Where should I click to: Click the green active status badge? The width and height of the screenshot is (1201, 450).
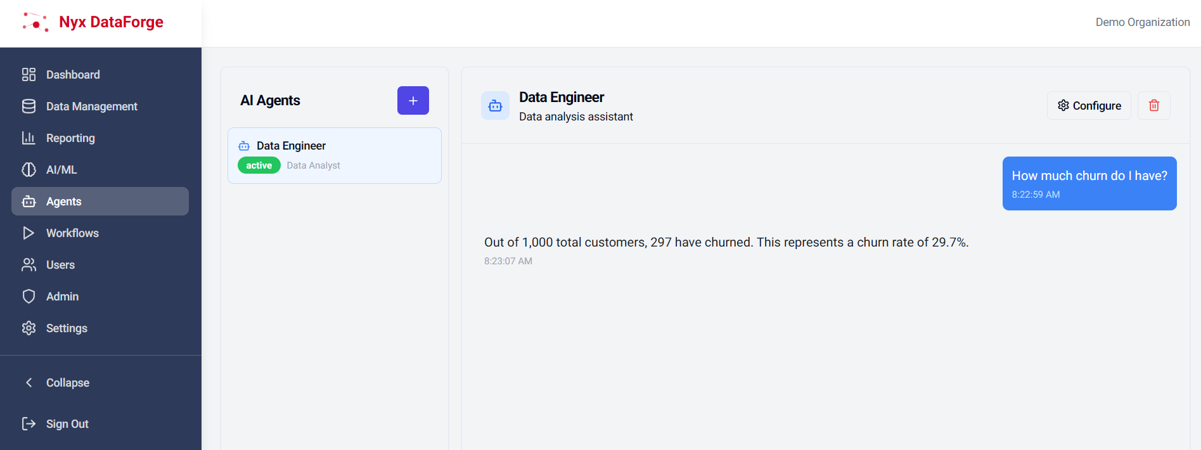click(259, 165)
